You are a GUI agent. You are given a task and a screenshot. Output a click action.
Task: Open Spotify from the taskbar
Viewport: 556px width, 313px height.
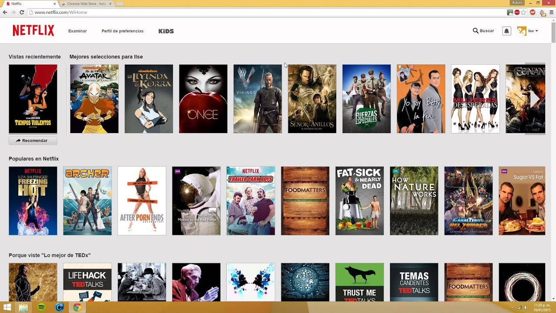(x=41, y=307)
